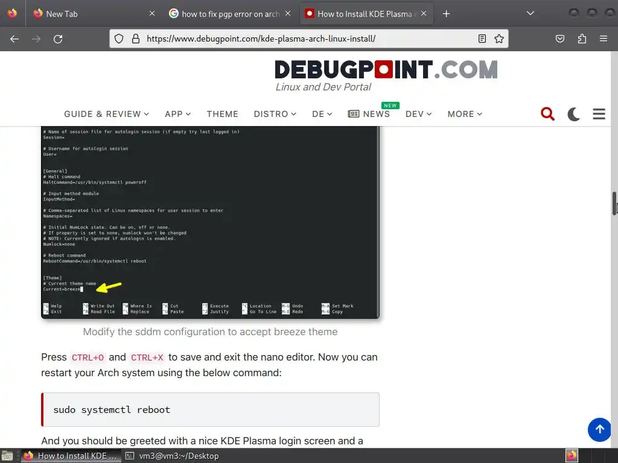Expand the MORE menu
The image size is (618, 463).
click(465, 114)
